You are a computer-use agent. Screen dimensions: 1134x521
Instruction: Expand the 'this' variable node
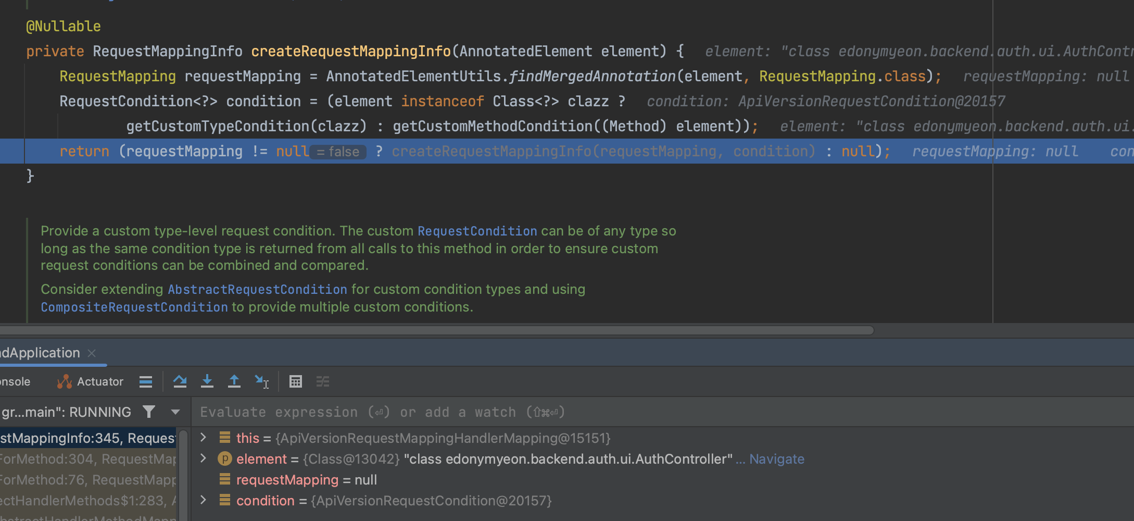[204, 438]
